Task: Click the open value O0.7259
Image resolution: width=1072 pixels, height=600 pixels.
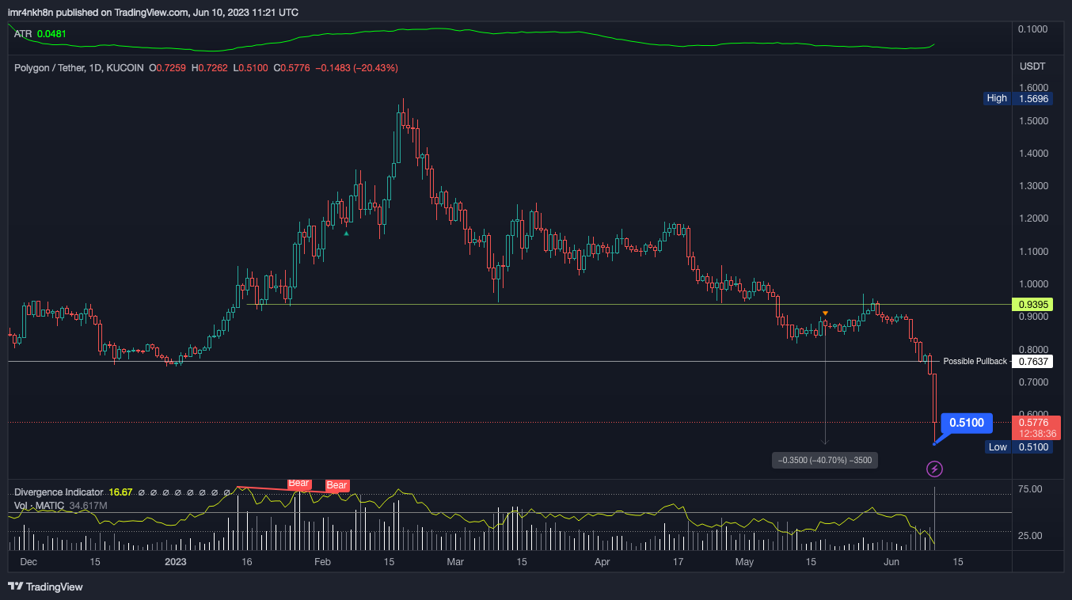Action: (167, 68)
